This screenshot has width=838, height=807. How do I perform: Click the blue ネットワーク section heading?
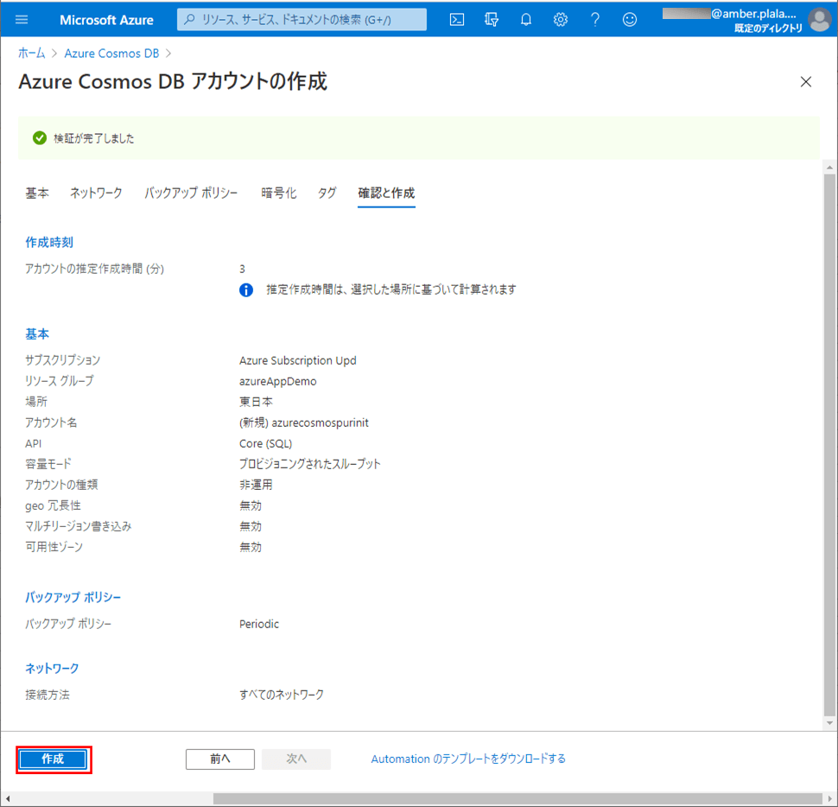tap(52, 668)
